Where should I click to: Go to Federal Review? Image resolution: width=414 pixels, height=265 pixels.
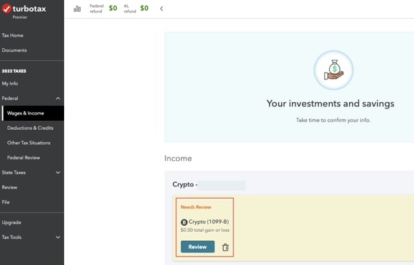point(23,157)
